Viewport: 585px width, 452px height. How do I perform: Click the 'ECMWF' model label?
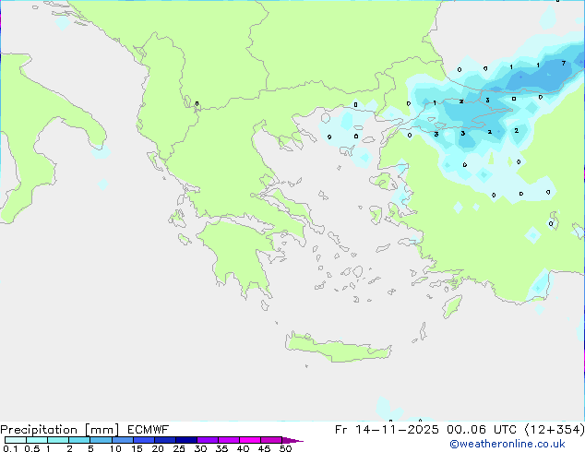coord(149,430)
